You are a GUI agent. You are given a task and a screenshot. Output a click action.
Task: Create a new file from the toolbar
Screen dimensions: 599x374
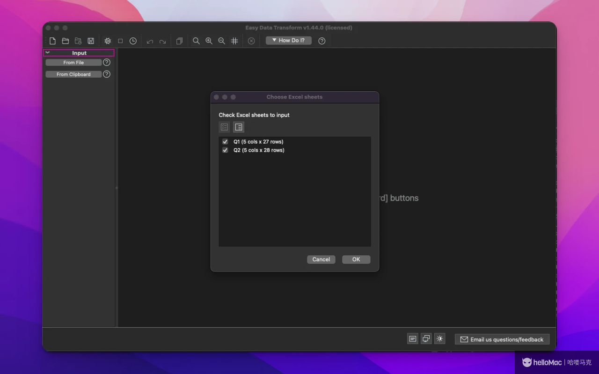point(53,41)
